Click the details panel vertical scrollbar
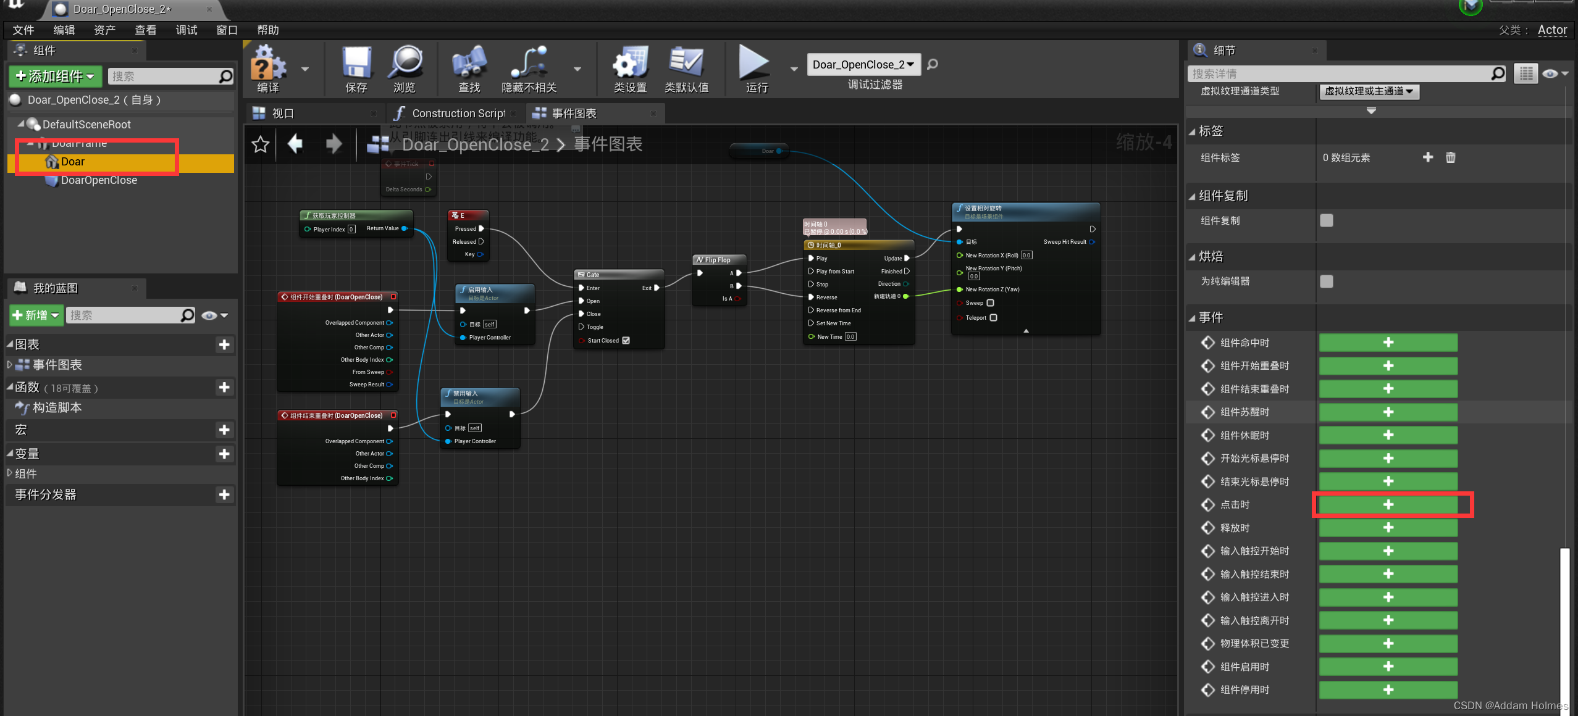Screen dimensions: 1578x716 click(1564, 630)
